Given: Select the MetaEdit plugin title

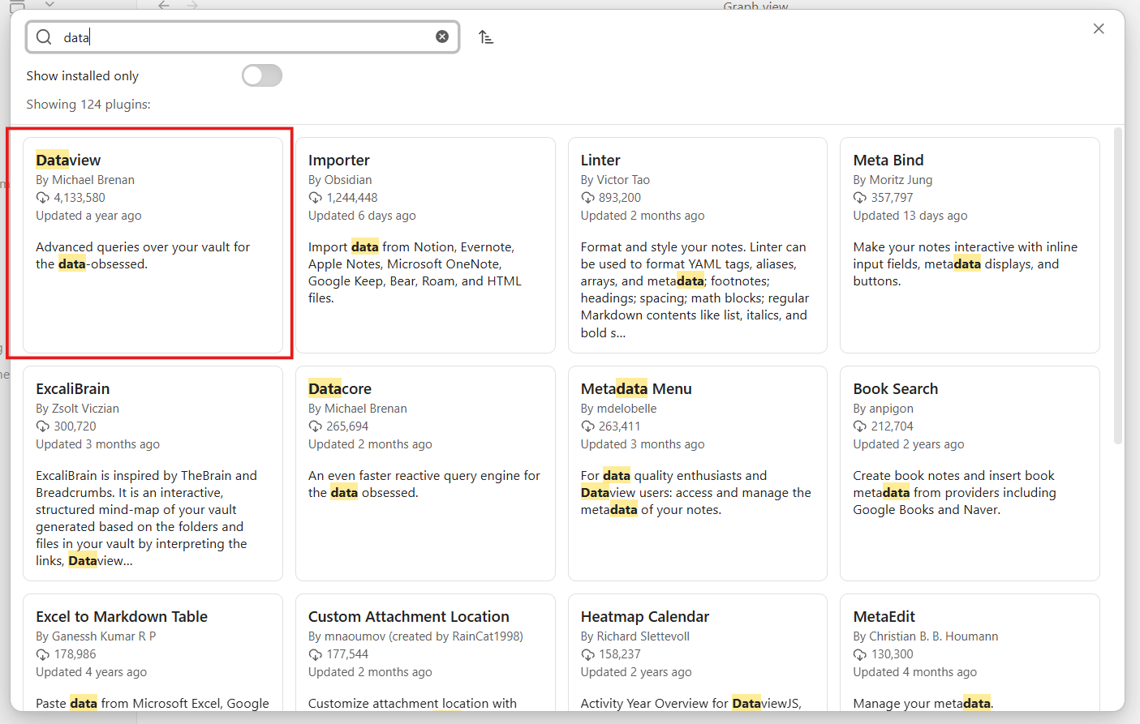Looking at the screenshot, I should tap(884, 617).
